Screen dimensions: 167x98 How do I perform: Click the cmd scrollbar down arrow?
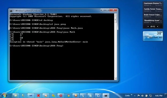(x=115, y=79)
